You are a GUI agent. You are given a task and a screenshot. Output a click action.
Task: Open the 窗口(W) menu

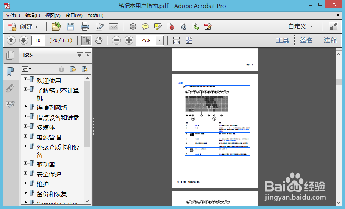coord(74,15)
